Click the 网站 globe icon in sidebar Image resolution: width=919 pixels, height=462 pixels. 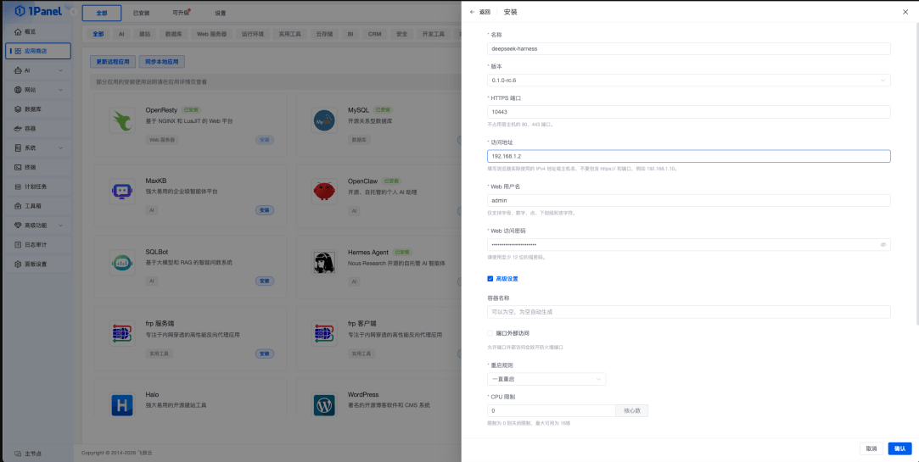tap(18, 90)
